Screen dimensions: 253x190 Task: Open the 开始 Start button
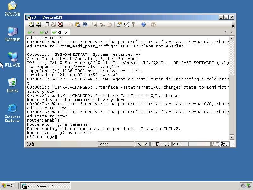(8, 186)
